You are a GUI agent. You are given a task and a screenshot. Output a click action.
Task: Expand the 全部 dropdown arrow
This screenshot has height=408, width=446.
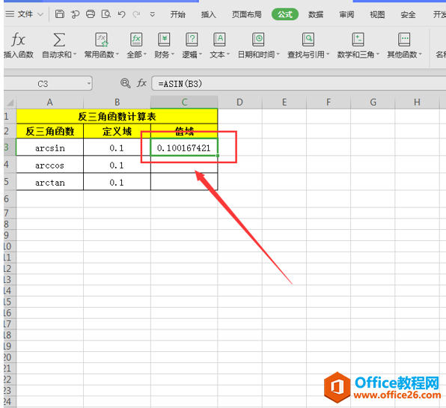(x=144, y=54)
